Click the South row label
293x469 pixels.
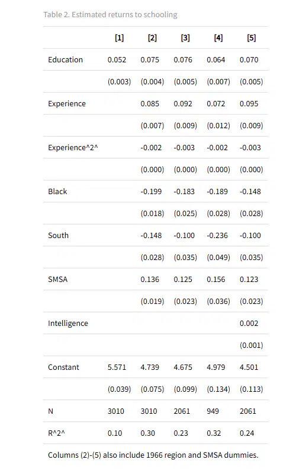58,236
